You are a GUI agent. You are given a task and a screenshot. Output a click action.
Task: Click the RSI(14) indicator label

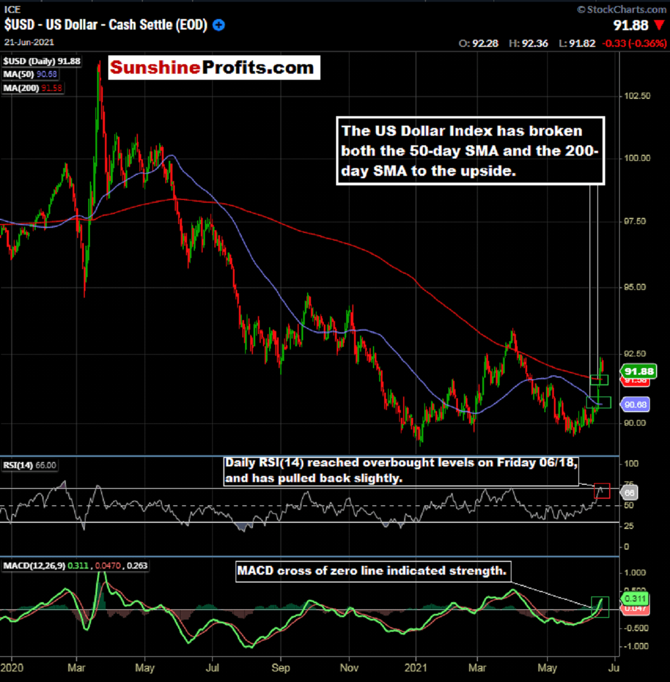30,465
